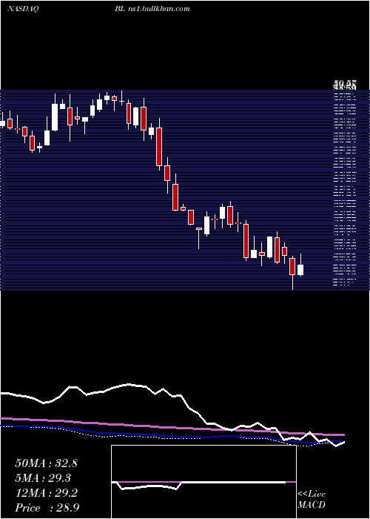
Task: Click the 5MA : 29.3 reading
Action: pyautogui.click(x=43, y=478)
